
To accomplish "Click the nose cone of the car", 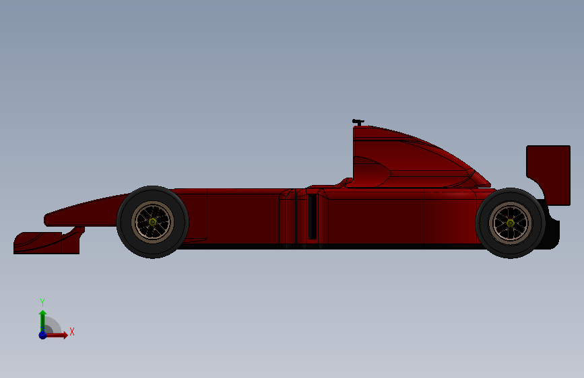I will 86,212.
